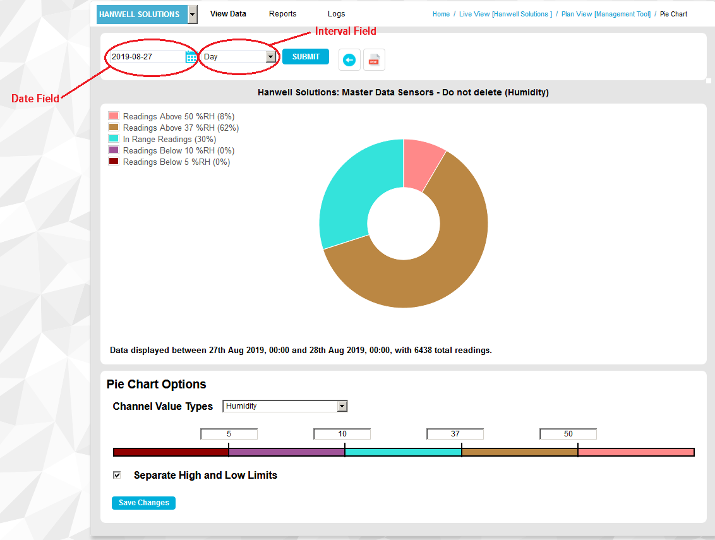Open the Hanwell Solutions site dropdown arrow

tap(193, 15)
